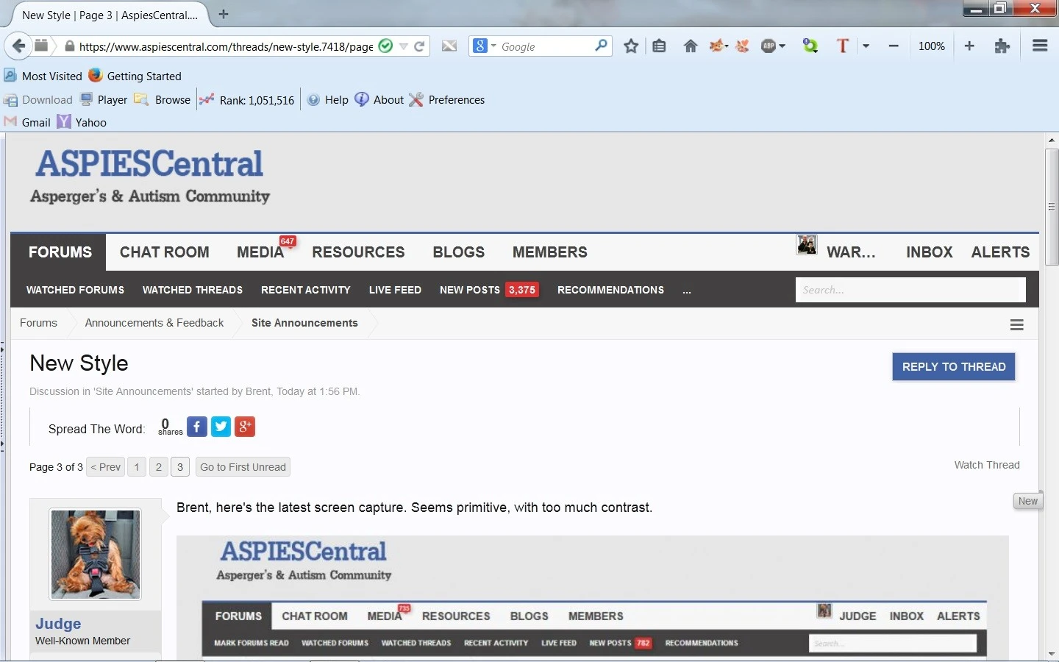Open ALERTS

[x=1000, y=252]
